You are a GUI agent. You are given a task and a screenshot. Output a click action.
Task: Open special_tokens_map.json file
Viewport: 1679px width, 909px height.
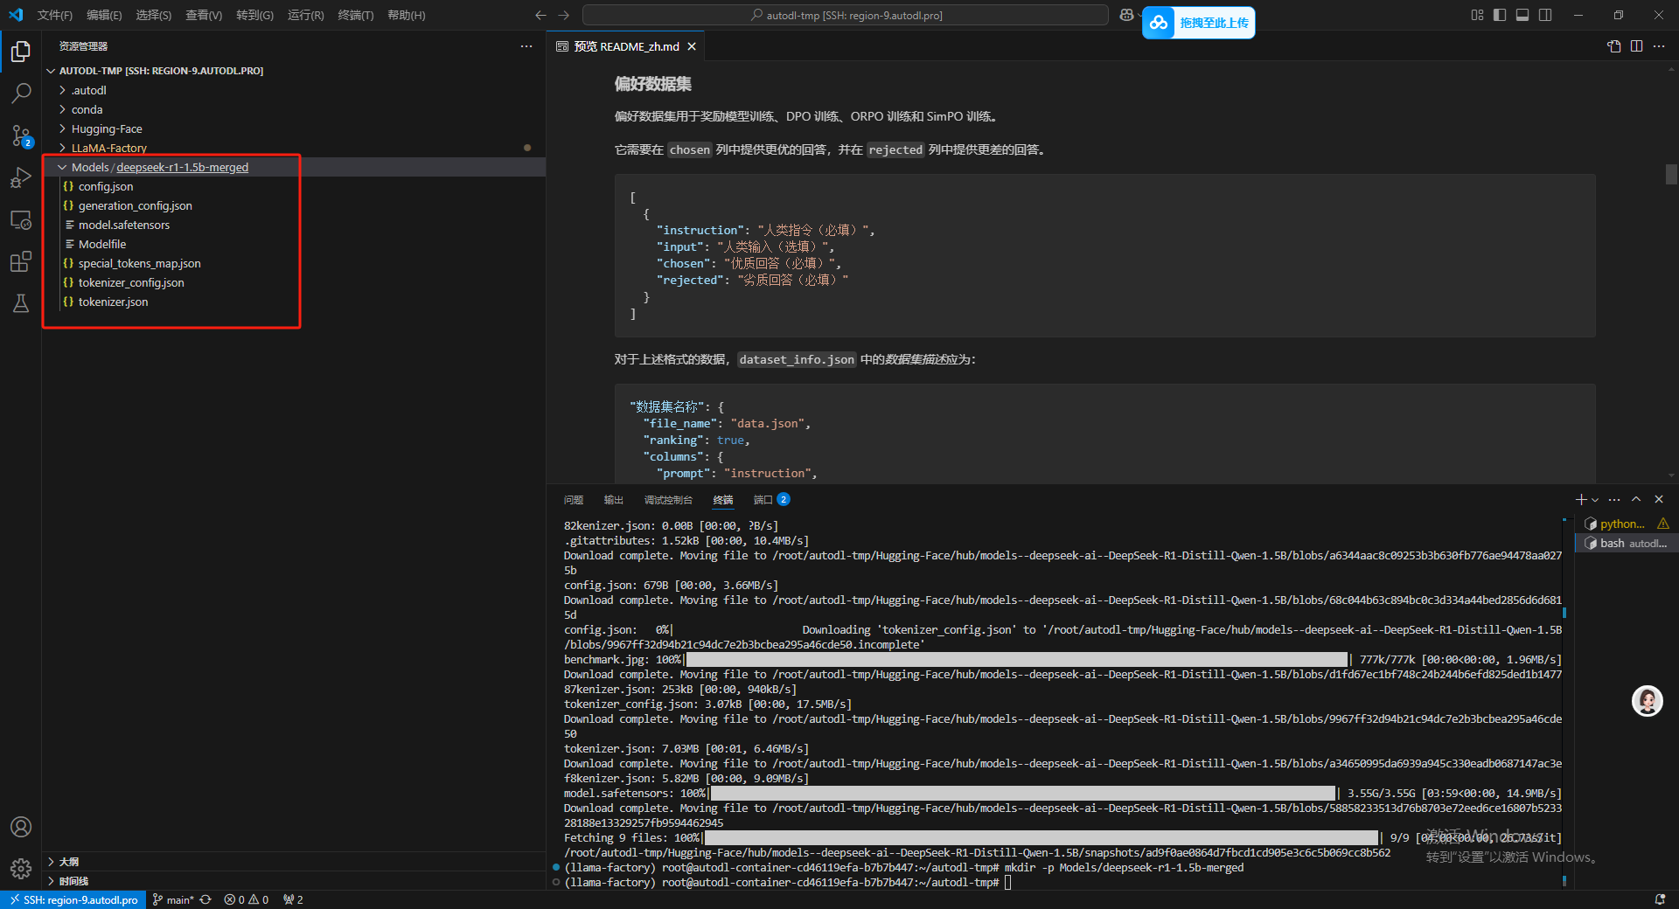click(294, 263)
